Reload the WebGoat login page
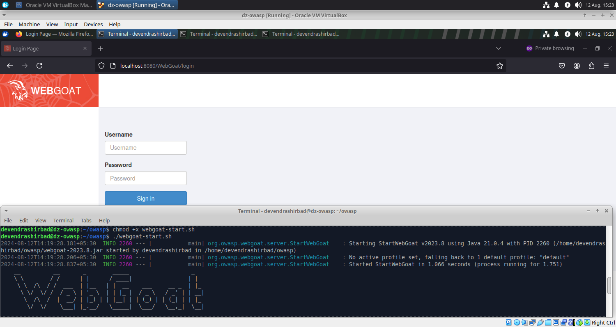Screen dimensions: 616x327 [39, 66]
